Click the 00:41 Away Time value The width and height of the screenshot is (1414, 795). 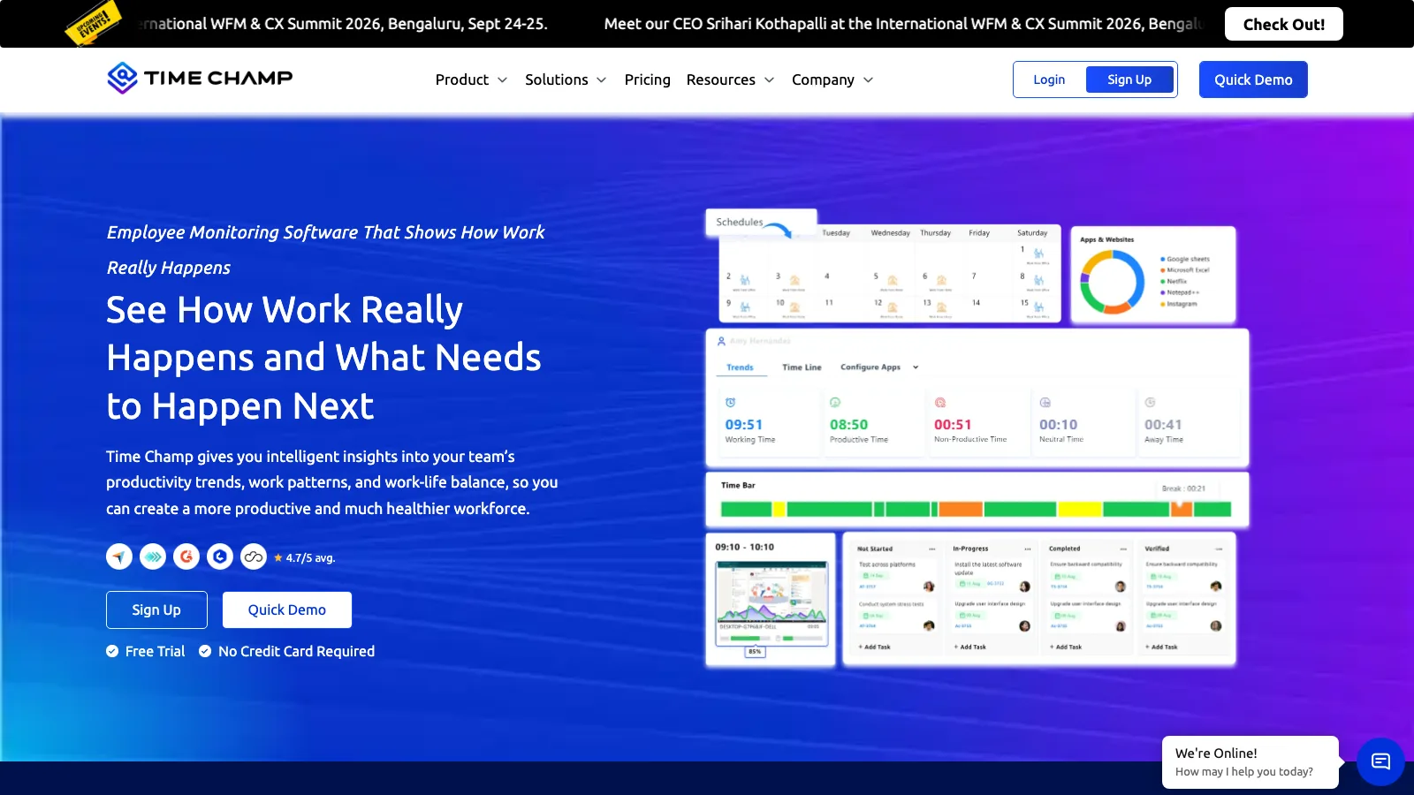click(1163, 425)
